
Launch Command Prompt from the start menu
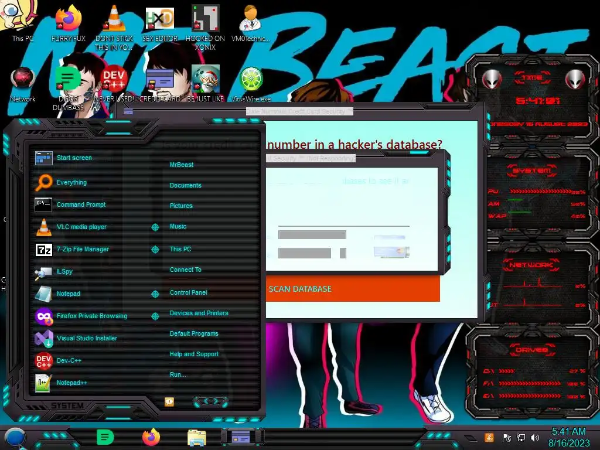(81, 204)
